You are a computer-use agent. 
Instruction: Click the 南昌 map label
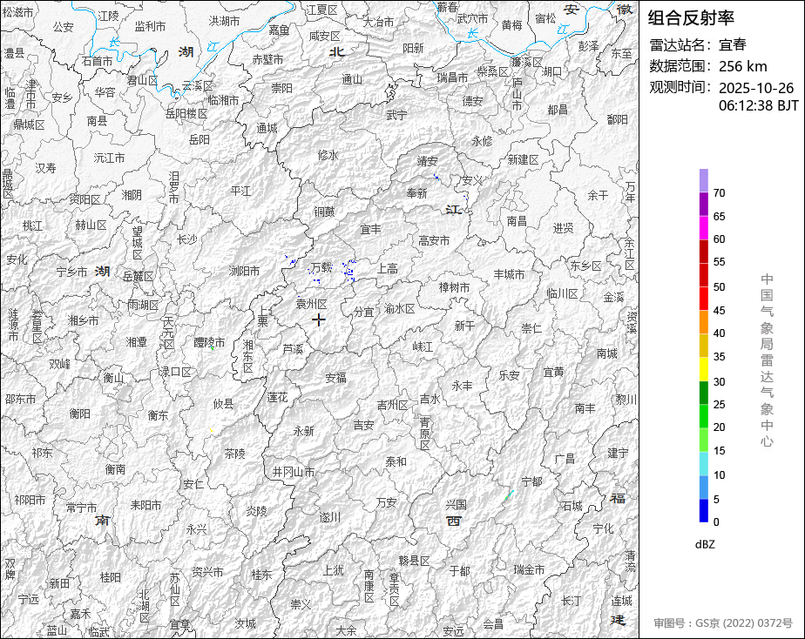click(x=517, y=221)
